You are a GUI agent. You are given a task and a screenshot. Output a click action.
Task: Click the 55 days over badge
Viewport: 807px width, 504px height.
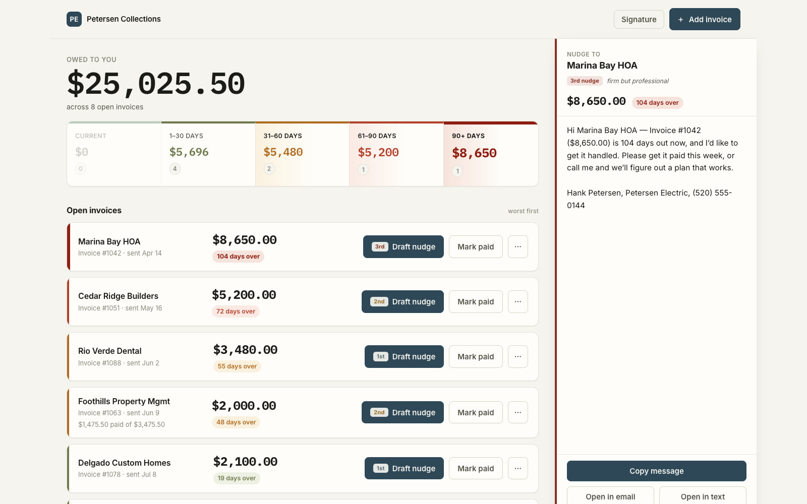click(237, 366)
